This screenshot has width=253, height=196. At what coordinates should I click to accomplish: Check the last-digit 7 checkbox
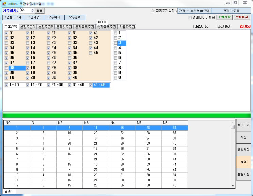click(x=115, y=63)
